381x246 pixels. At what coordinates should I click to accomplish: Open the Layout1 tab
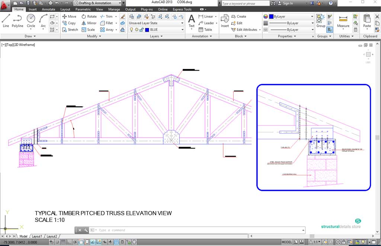(x=37, y=236)
